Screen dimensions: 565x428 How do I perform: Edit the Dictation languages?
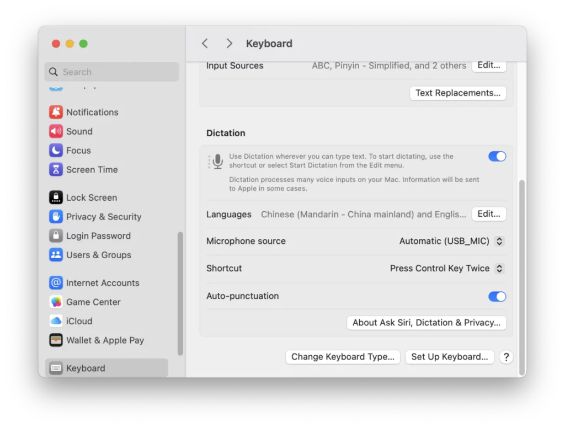coord(488,214)
